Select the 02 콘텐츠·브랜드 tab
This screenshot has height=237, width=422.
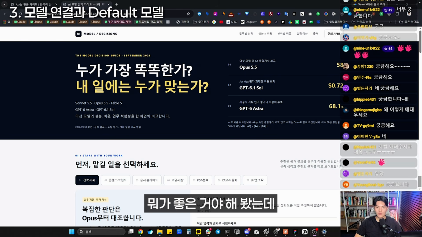pos(116,180)
